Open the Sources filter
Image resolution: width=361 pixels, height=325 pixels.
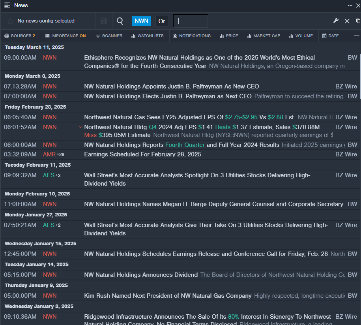click(20, 36)
